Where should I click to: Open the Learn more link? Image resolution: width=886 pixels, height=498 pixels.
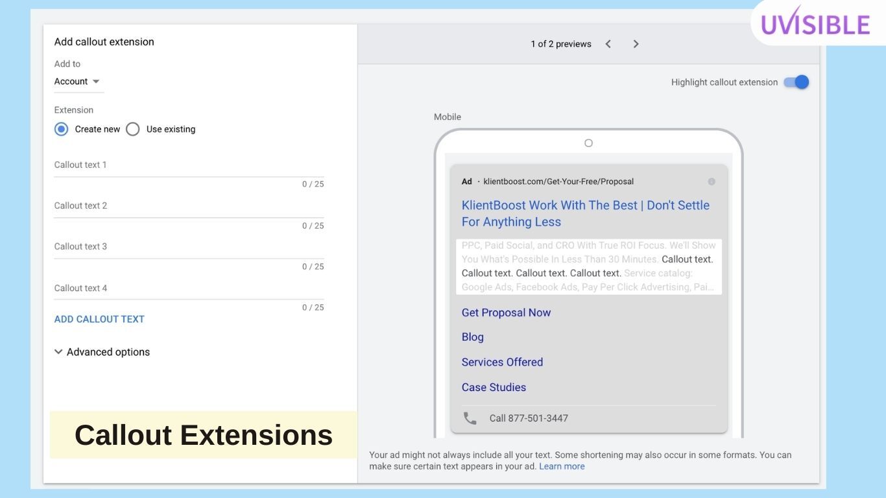click(562, 466)
